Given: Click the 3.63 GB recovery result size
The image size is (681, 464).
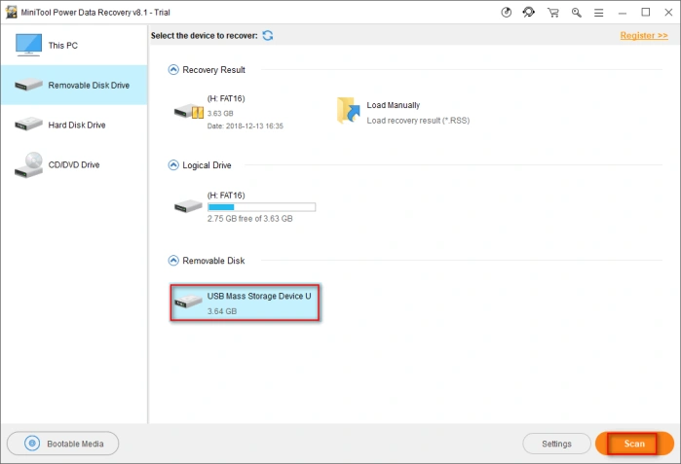Looking at the screenshot, I should point(220,113).
